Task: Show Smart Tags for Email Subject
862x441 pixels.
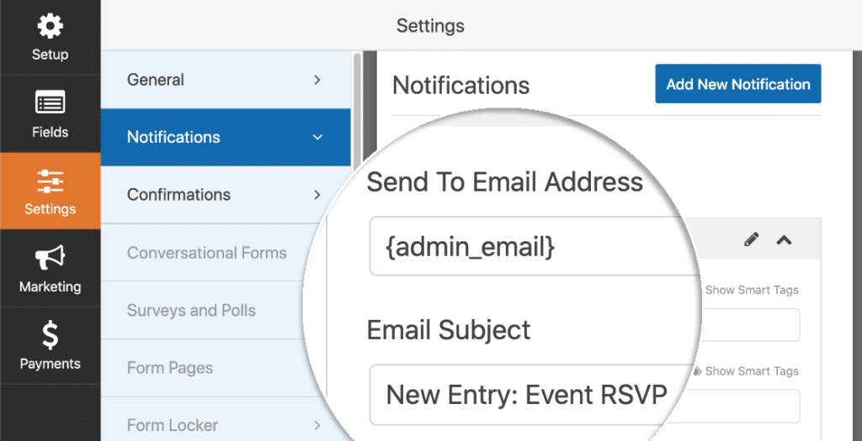Action: 747,371
